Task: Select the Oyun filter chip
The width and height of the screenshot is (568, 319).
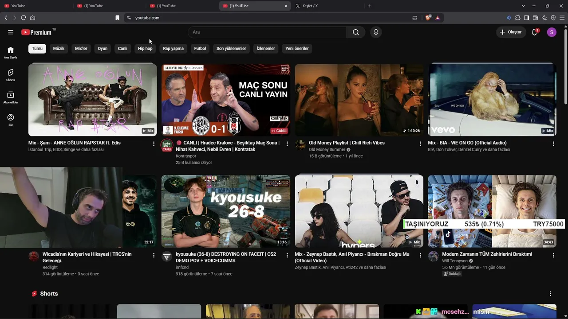Action: pos(103,49)
